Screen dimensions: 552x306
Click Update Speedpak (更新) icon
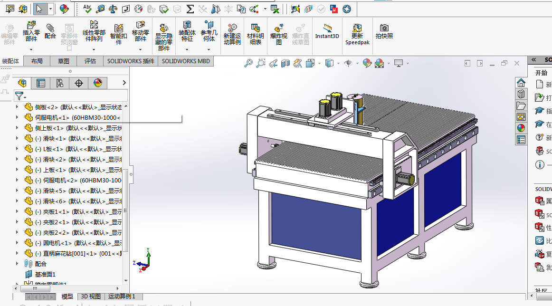click(x=357, y=28)
